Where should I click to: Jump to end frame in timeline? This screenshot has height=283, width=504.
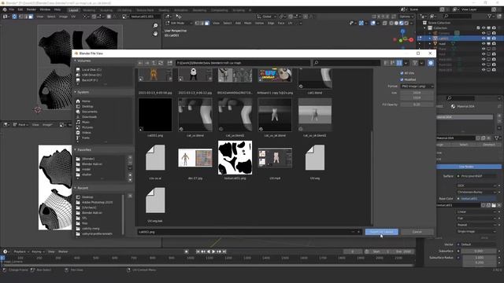(x=224, y=252)
